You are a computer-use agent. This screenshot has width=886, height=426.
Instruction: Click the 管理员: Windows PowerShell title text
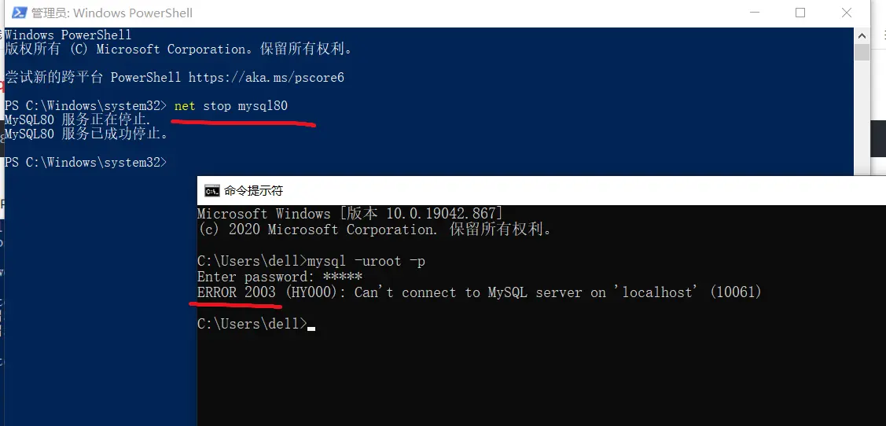point(111,13)
